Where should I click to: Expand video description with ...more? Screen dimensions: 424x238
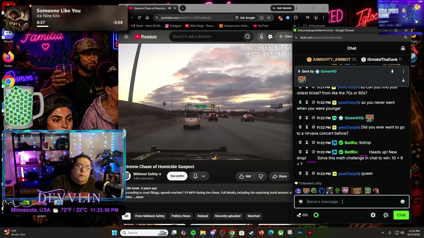[x=138, y=197]
